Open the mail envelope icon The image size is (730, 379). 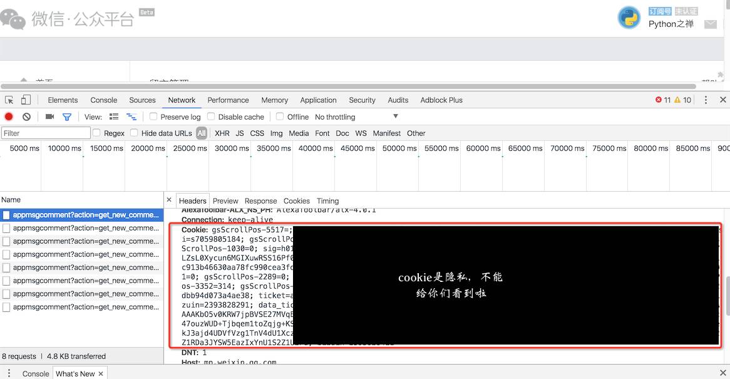[711, 24]
